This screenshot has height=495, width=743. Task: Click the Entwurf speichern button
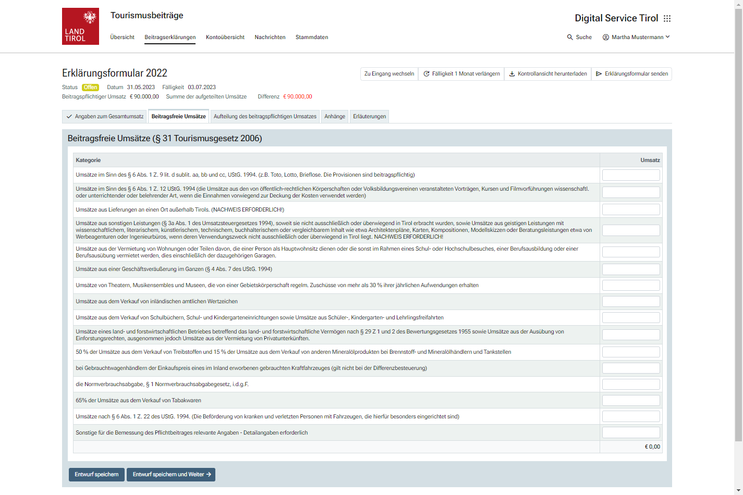click(96, 475)
